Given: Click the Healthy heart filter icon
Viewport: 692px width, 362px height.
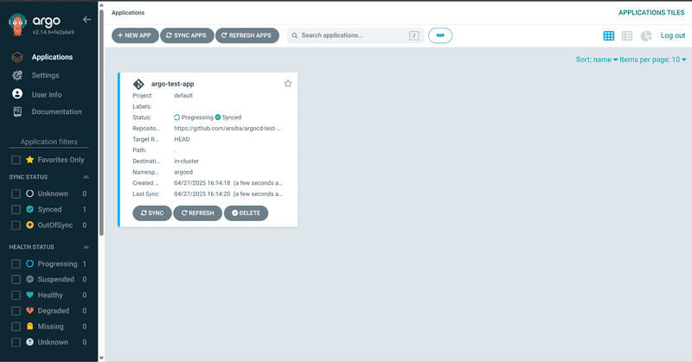Looking at the screenshot, I should pos(29,295).
